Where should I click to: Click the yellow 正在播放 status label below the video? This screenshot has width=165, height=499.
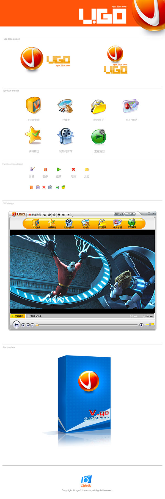point(18,316)
